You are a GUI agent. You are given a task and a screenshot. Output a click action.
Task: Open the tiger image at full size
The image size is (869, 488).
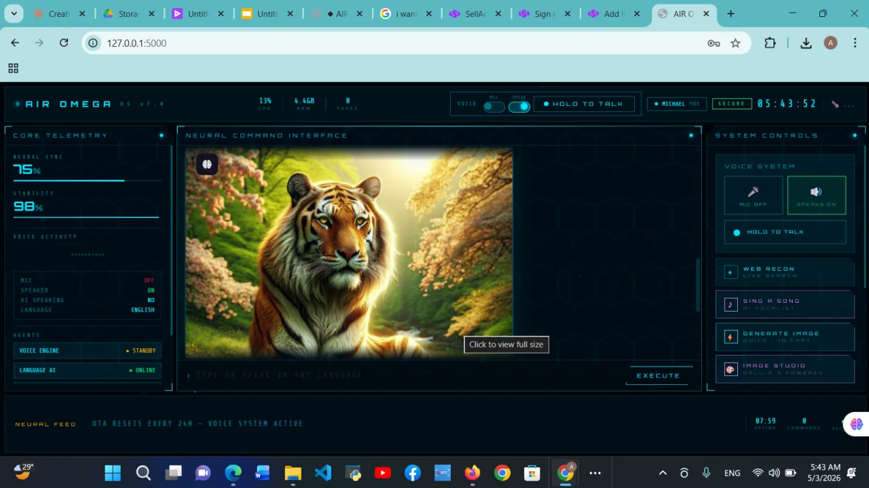pos(349,252)
